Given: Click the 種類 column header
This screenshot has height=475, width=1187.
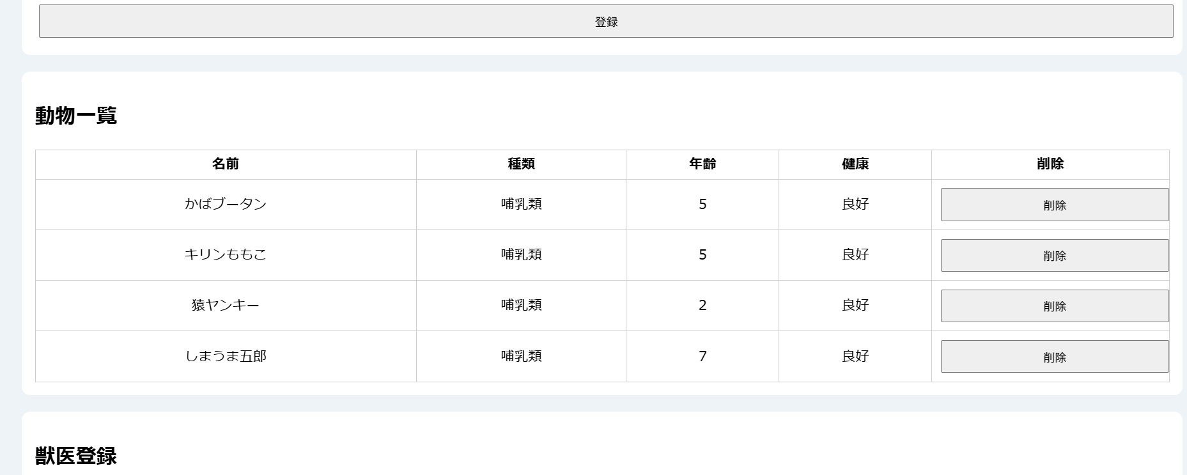Looking at the screenshot, I should point(521,164).
